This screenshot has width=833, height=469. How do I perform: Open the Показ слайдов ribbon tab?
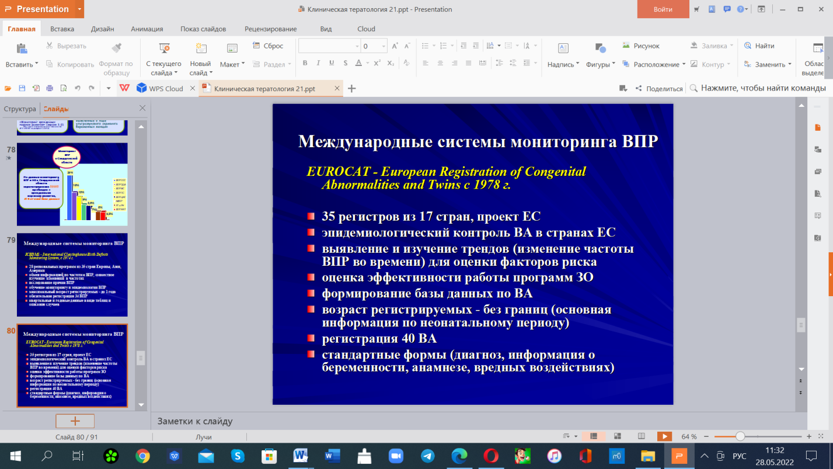tap(204, 29)
